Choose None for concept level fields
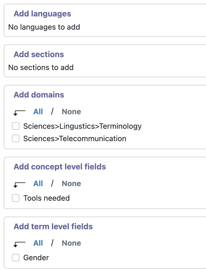 (71, 183)
